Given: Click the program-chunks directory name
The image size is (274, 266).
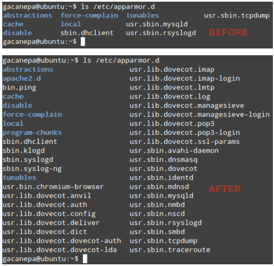Looking at the screenshot, I should pos(32,132).
